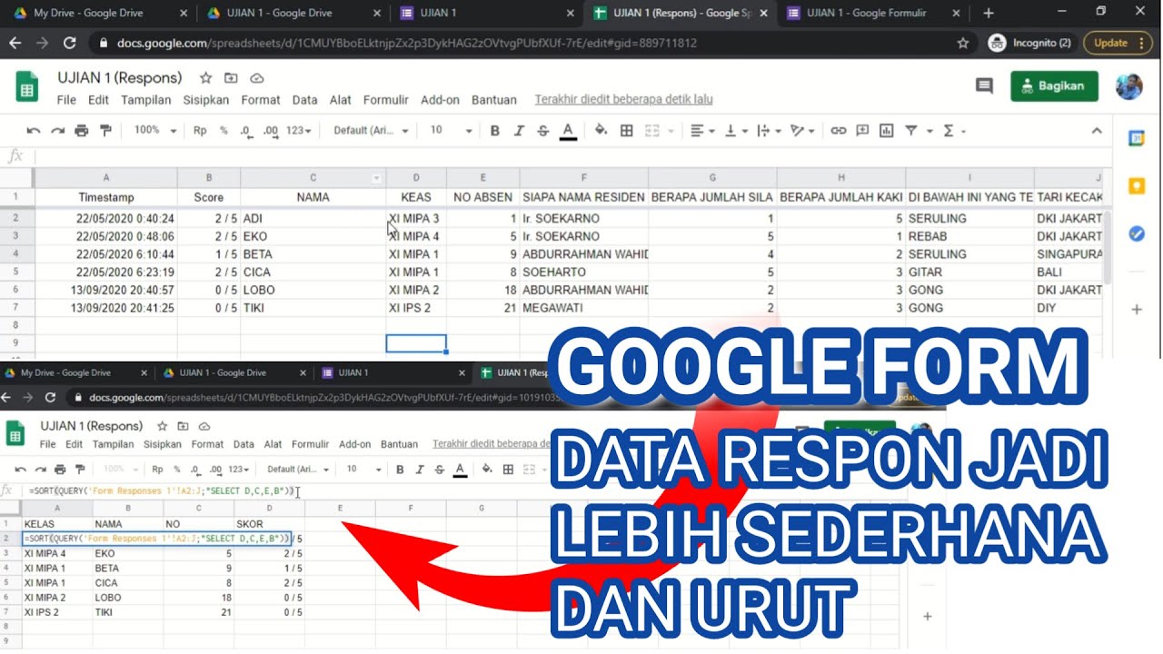Open text color picker in lower toolbar

[x=460, y=470]
